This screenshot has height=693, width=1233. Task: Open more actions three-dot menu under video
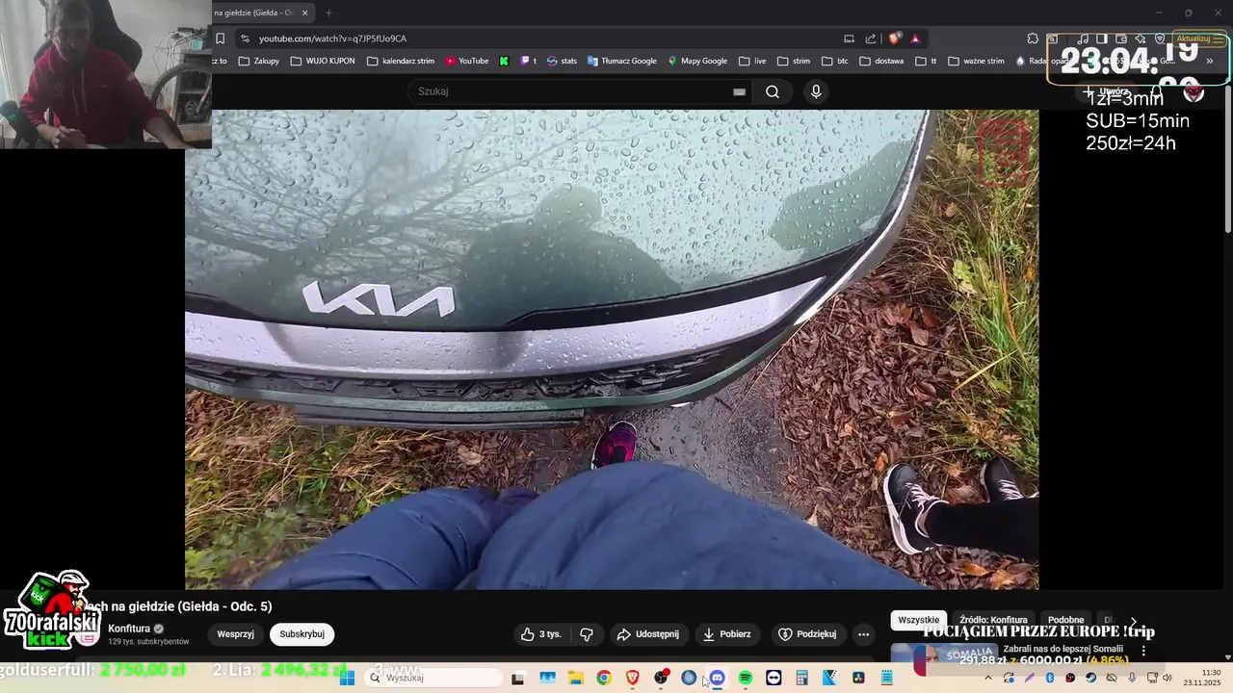click(864, 634)
